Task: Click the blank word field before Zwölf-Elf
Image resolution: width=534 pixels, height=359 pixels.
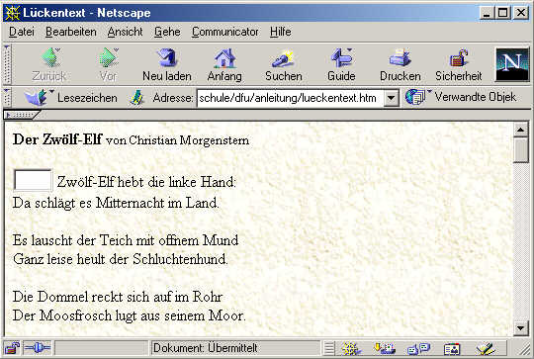Action: [33, 180]
